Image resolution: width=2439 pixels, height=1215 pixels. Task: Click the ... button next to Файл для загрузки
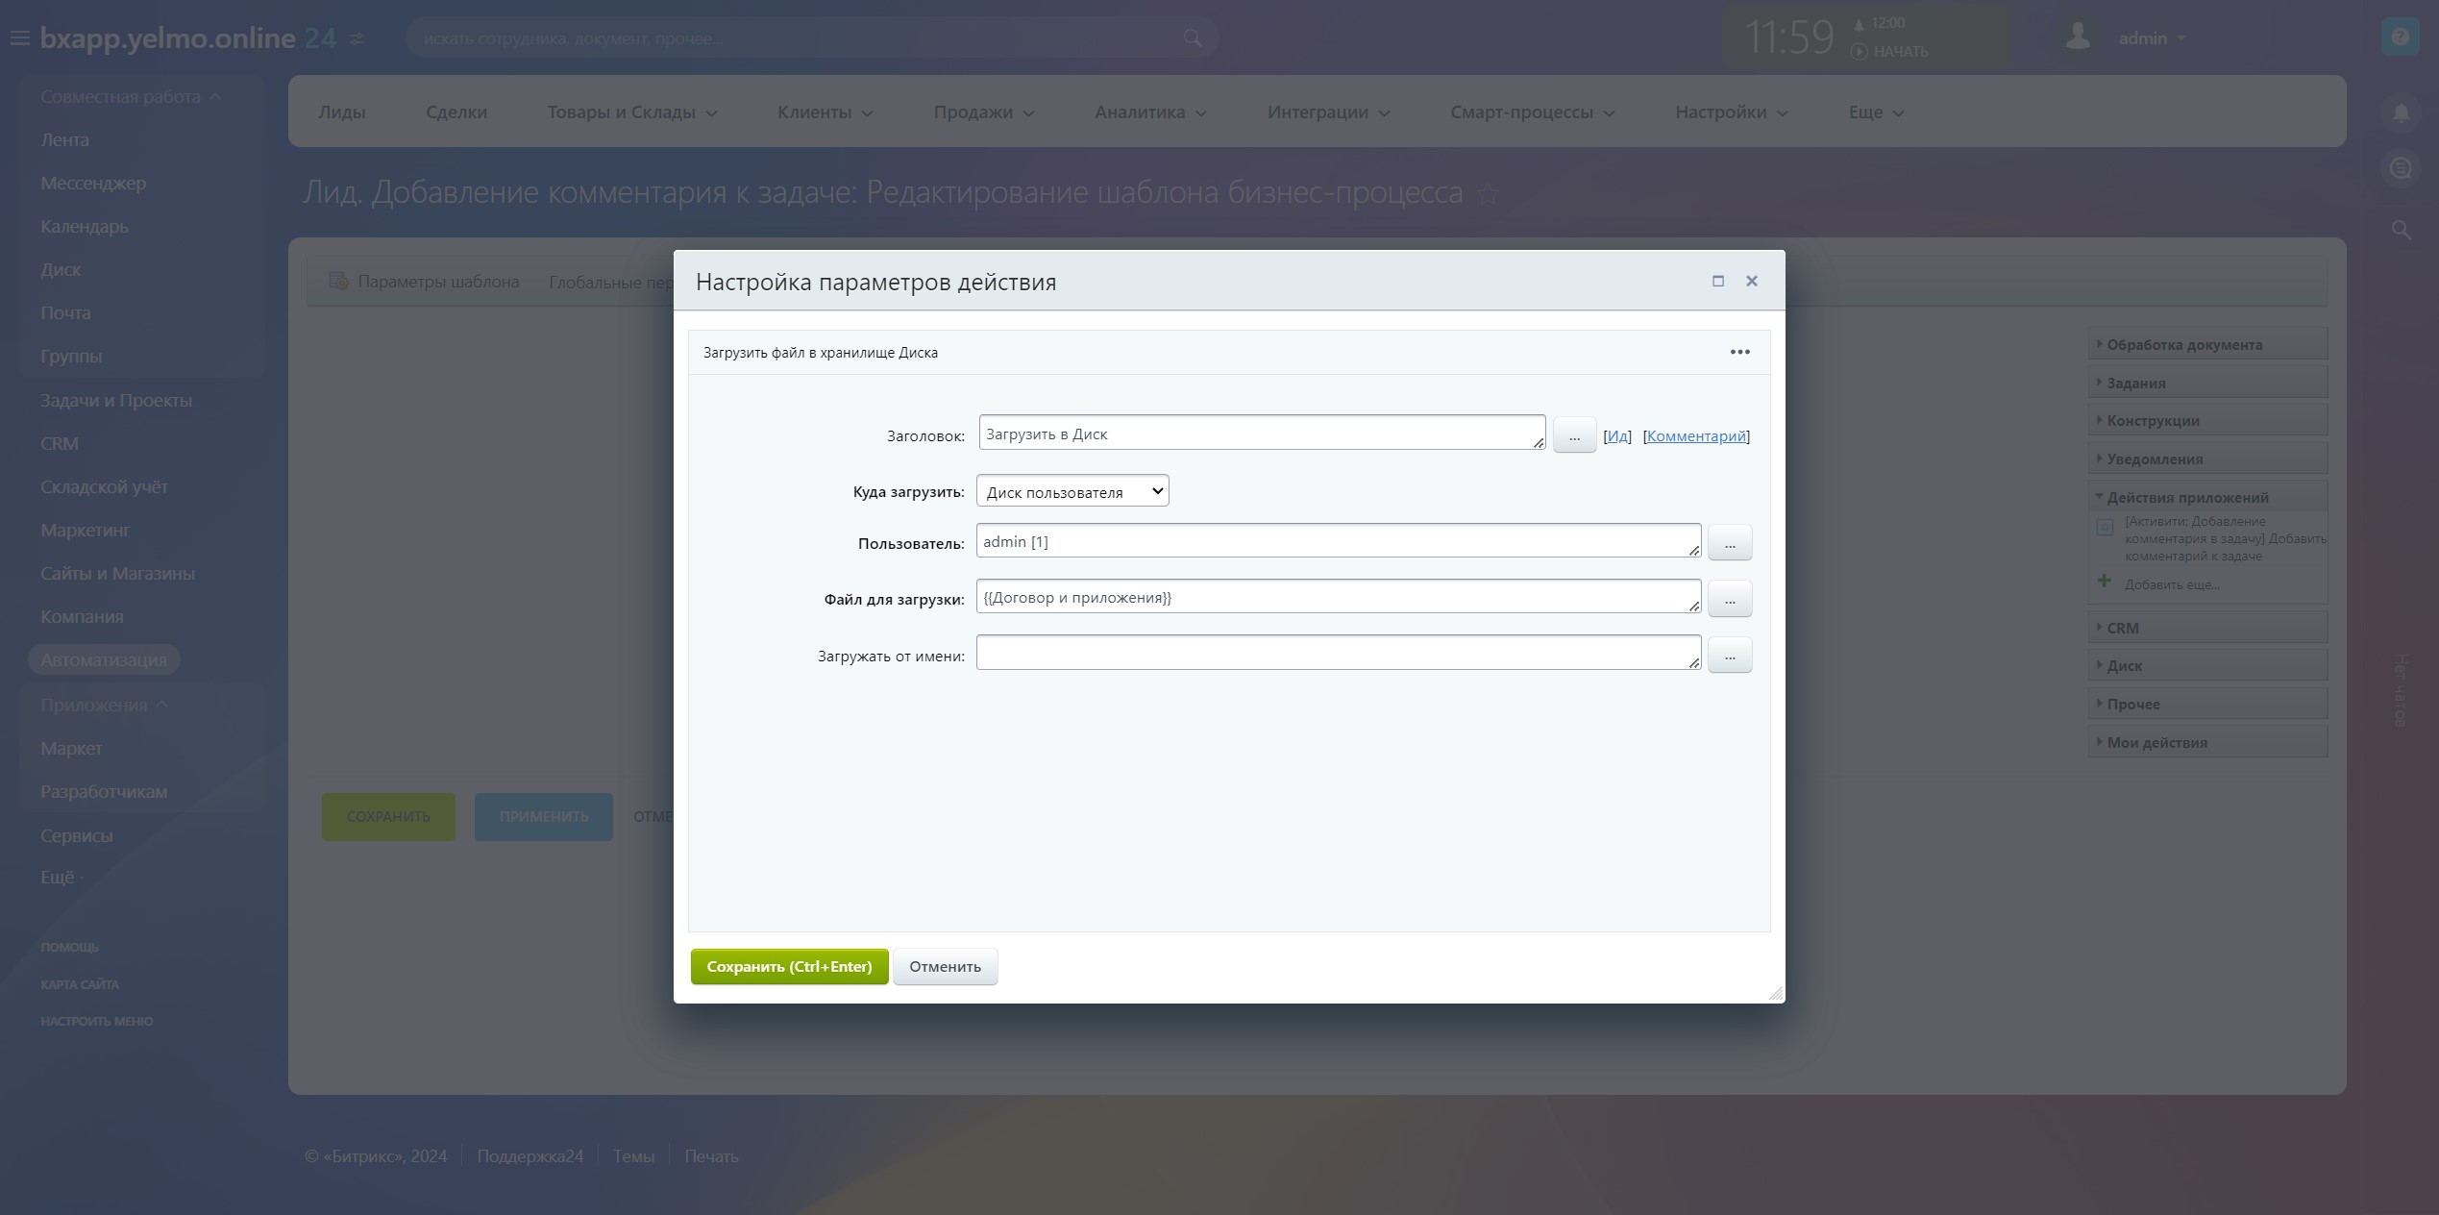(1729, 599)
